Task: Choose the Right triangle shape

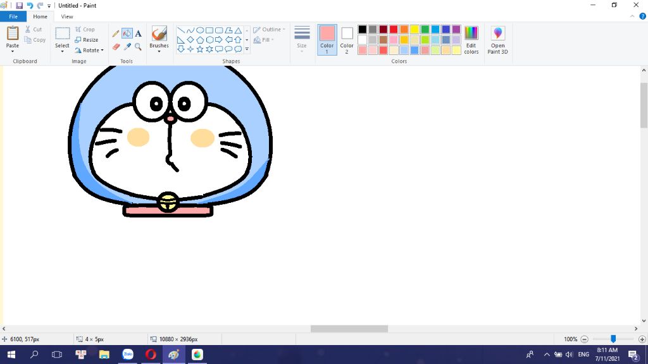Action: pyautogui.click(x=180, y=40)
